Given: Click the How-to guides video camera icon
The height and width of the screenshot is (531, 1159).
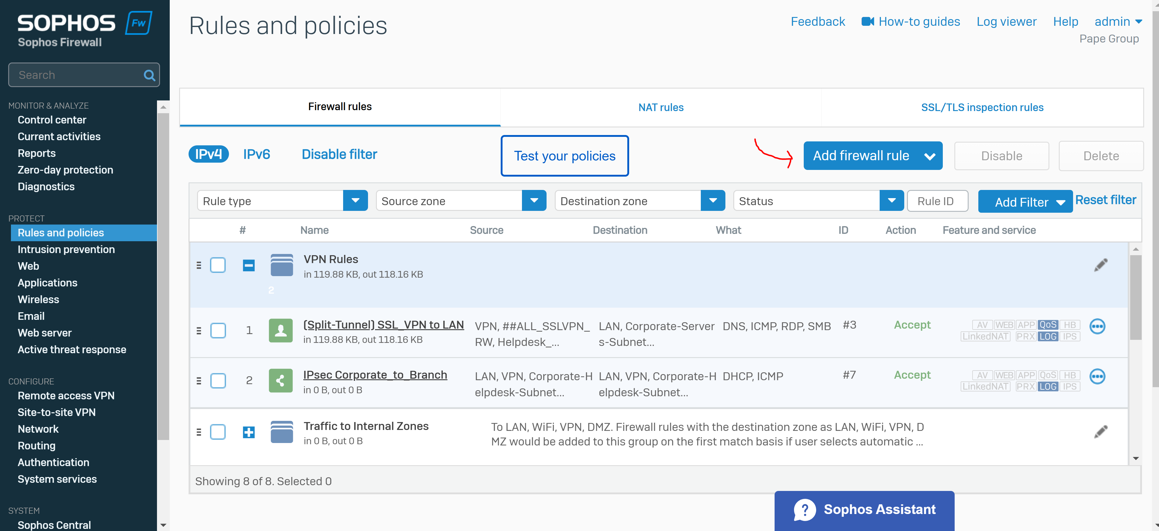Looking at the screenshot, I should point(868,21).
